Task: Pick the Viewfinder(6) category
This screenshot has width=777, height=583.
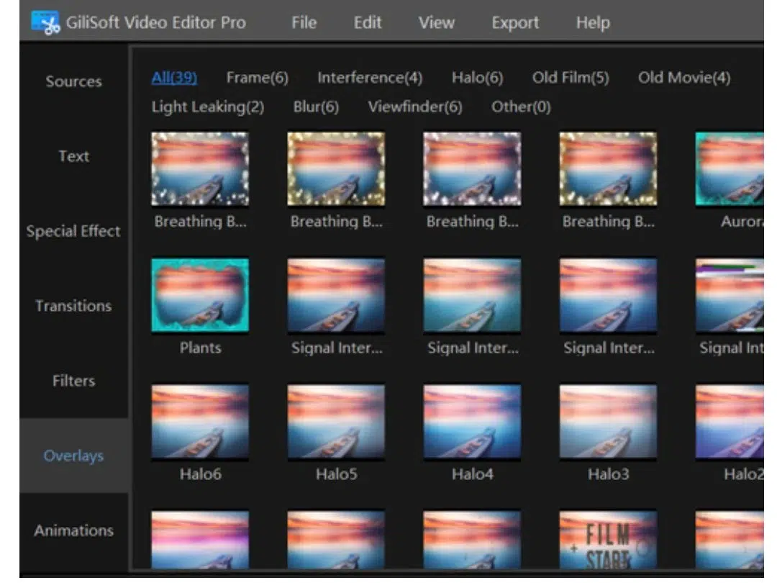Action: [415, 107]
